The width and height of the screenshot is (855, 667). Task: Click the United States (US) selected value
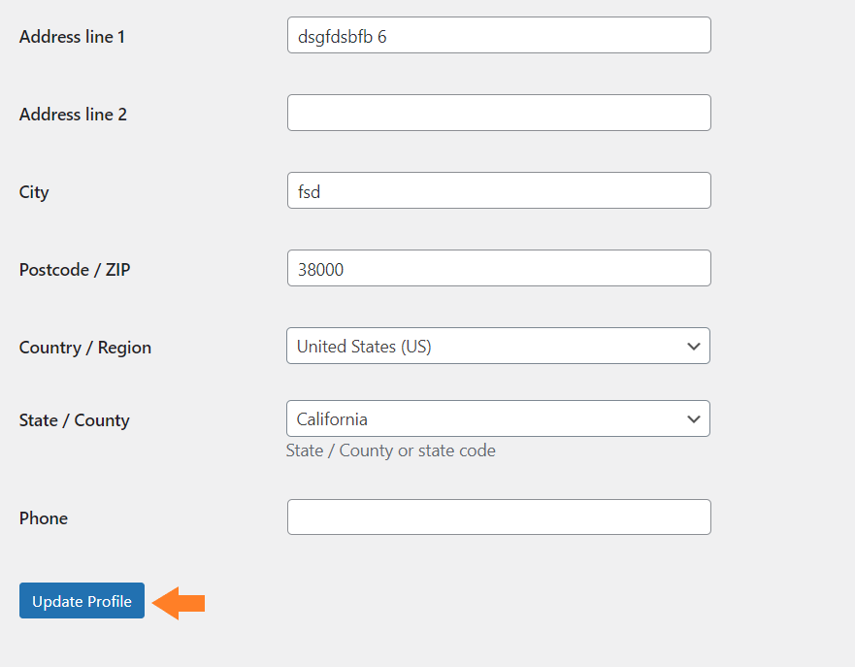pyautogui.click(x=364, y=347)
